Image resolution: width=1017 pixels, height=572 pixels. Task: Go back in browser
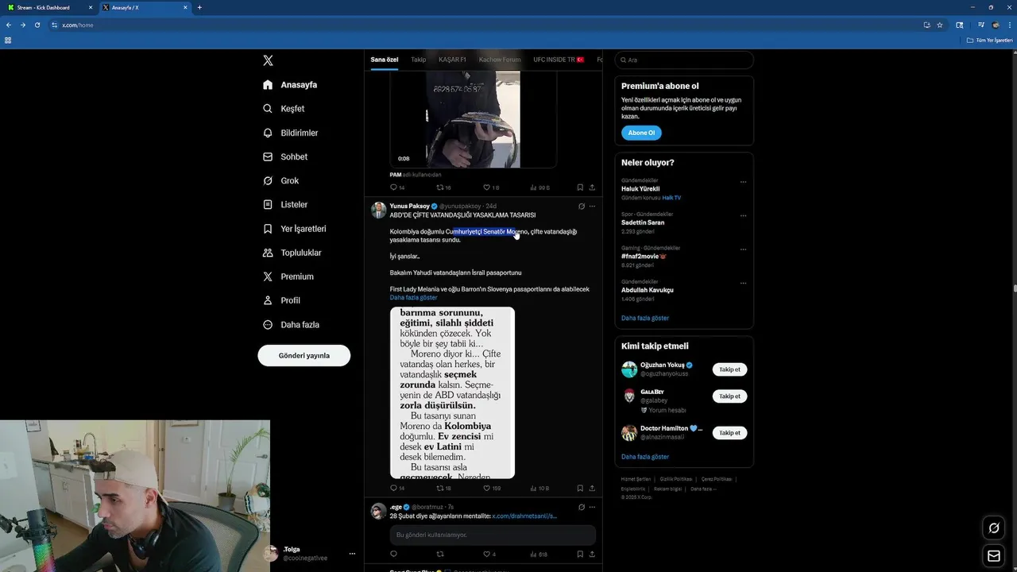[9, 25]
